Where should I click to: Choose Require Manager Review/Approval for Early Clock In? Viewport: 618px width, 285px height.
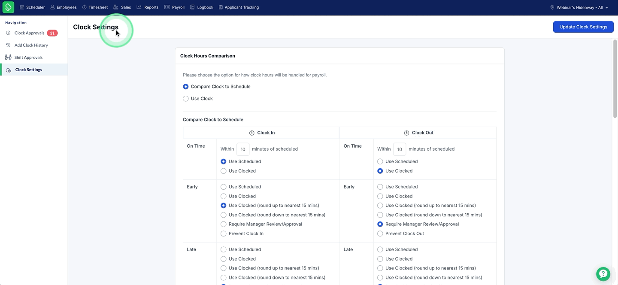click(224, 224)
